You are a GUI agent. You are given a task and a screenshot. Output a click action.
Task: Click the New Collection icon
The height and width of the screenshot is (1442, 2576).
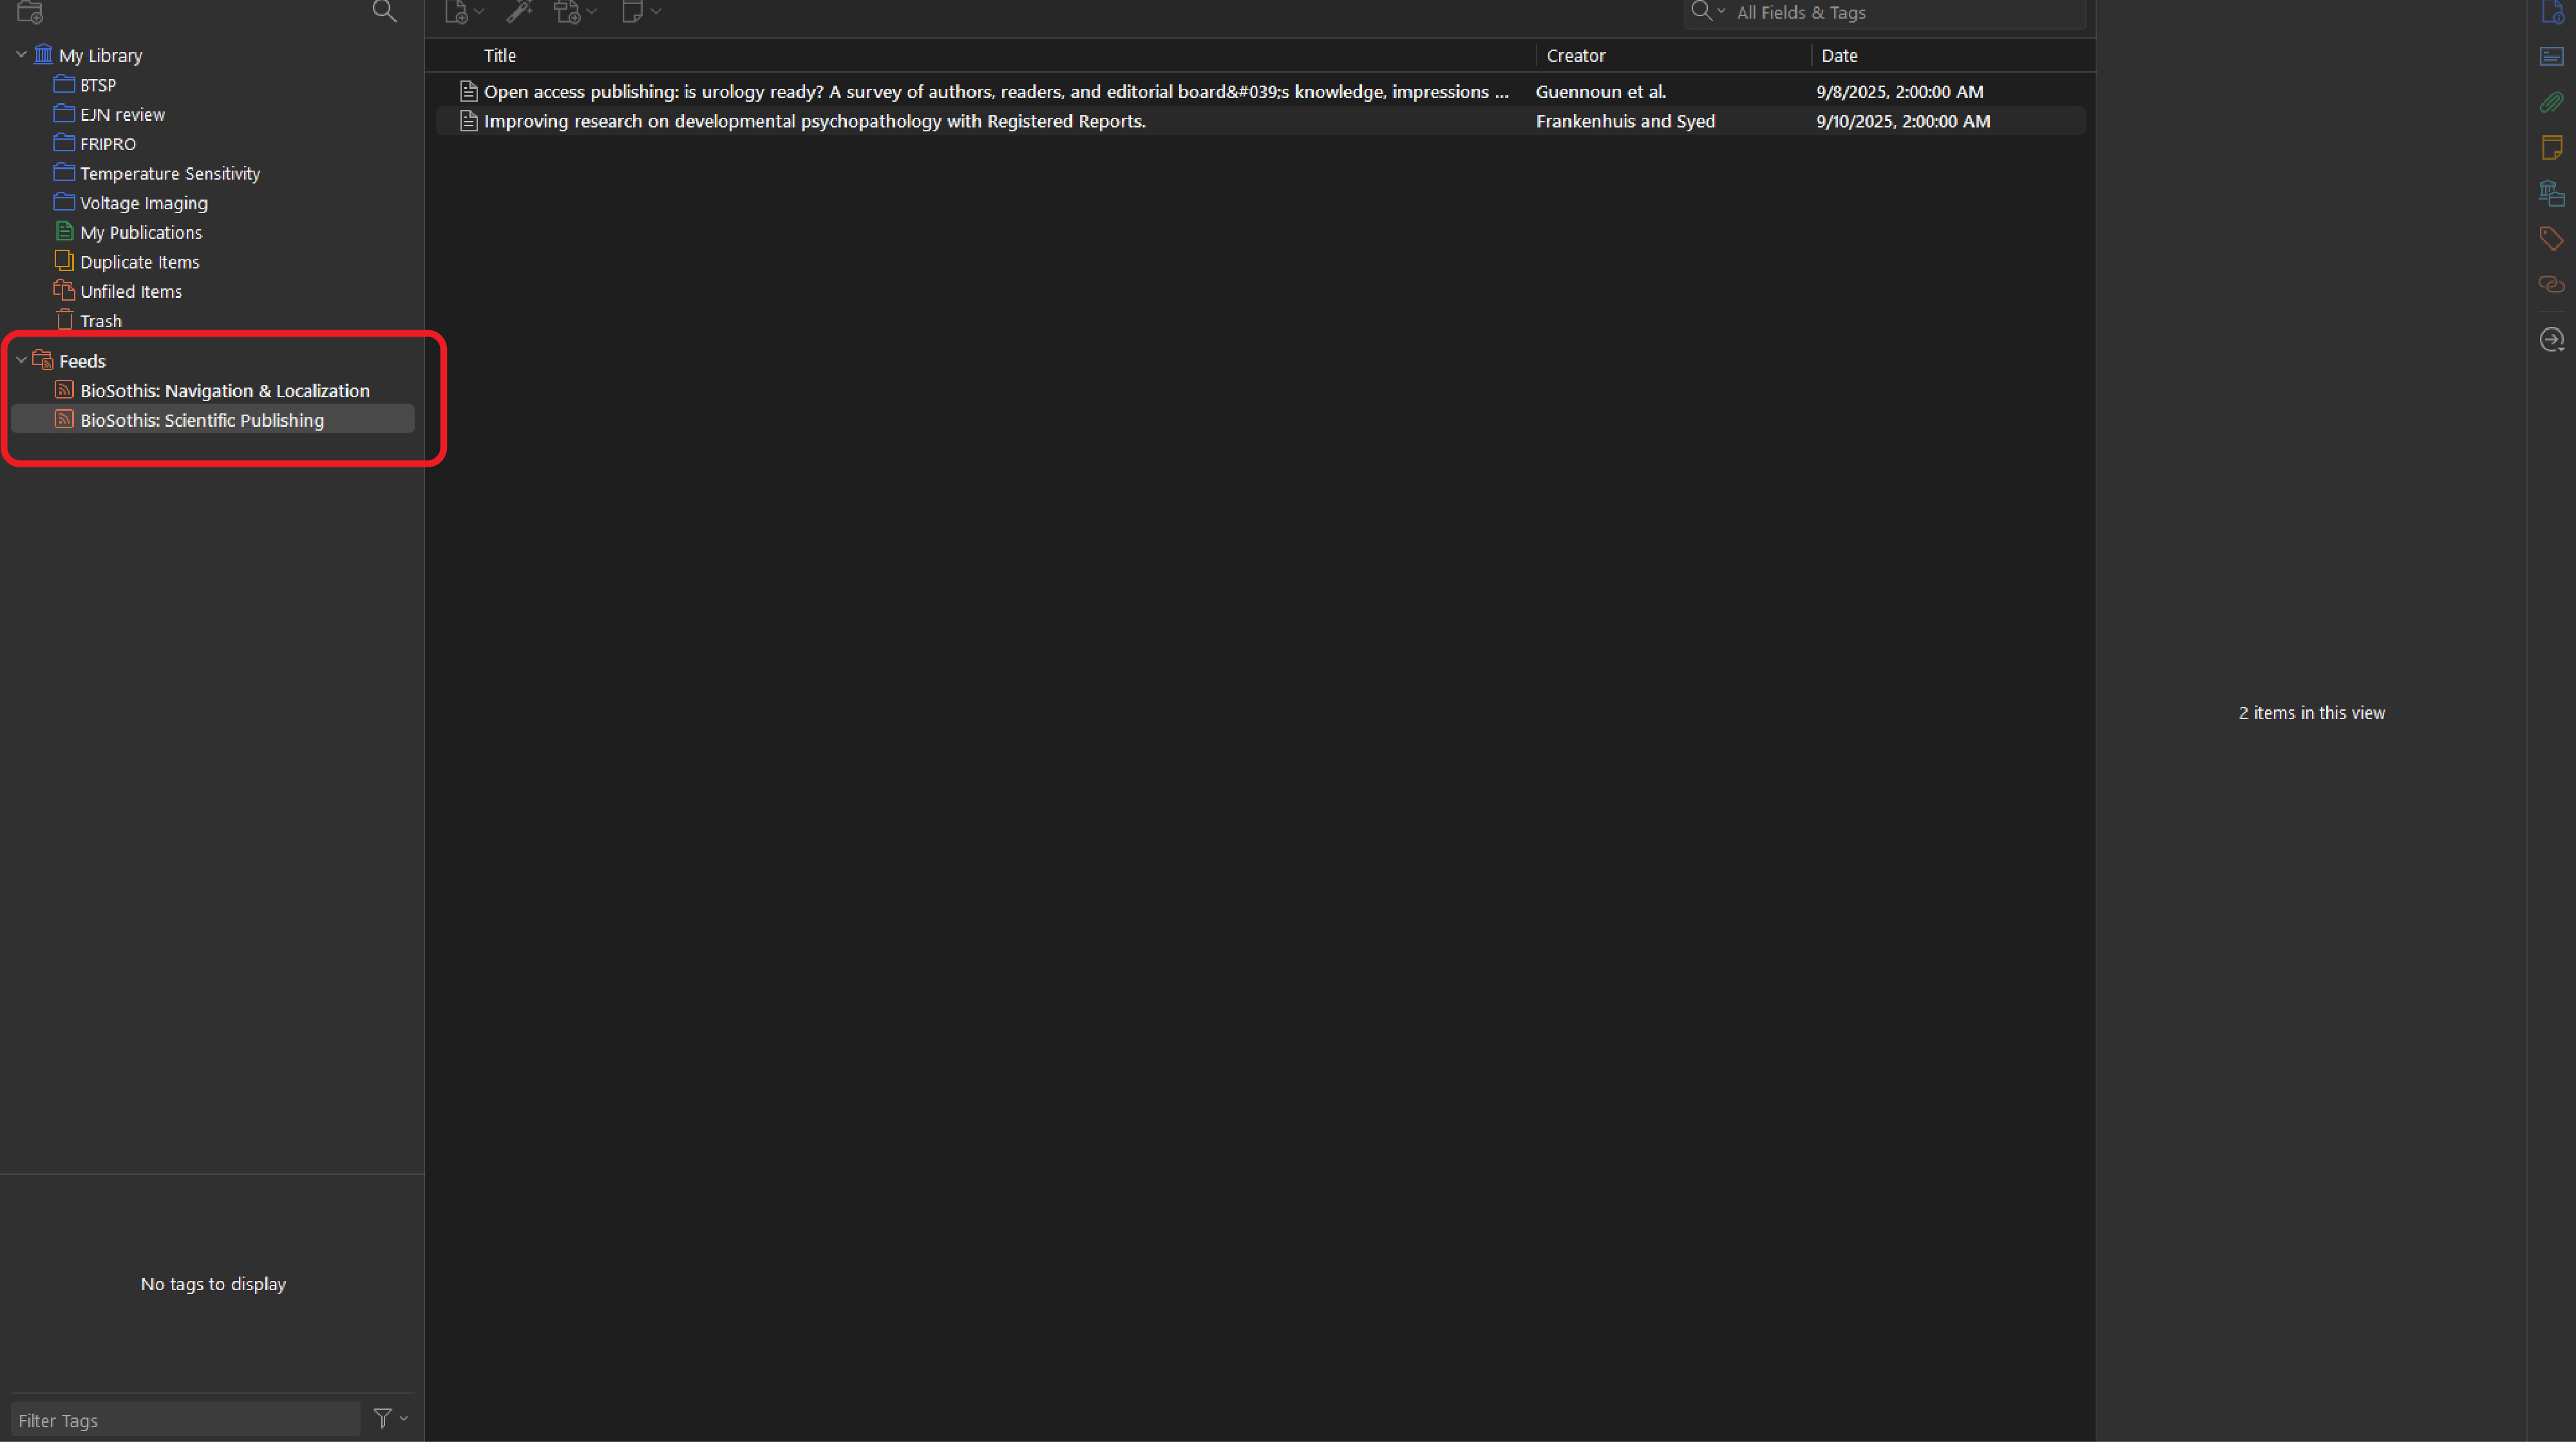30,12
